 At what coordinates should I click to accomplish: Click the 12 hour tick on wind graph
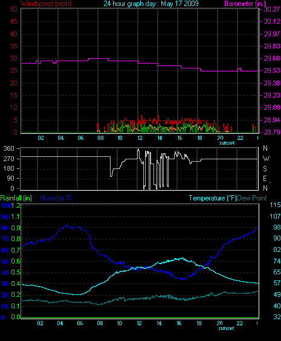(x=140, y=138)
